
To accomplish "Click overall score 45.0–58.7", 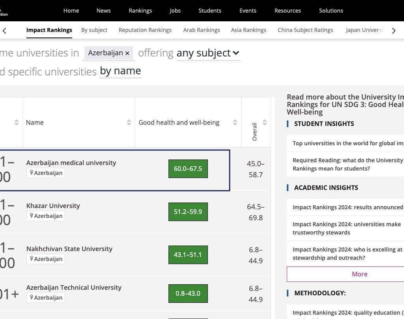I will [256, 169].
